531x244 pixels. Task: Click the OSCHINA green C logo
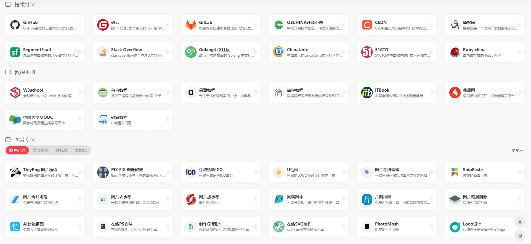[279, 25]
